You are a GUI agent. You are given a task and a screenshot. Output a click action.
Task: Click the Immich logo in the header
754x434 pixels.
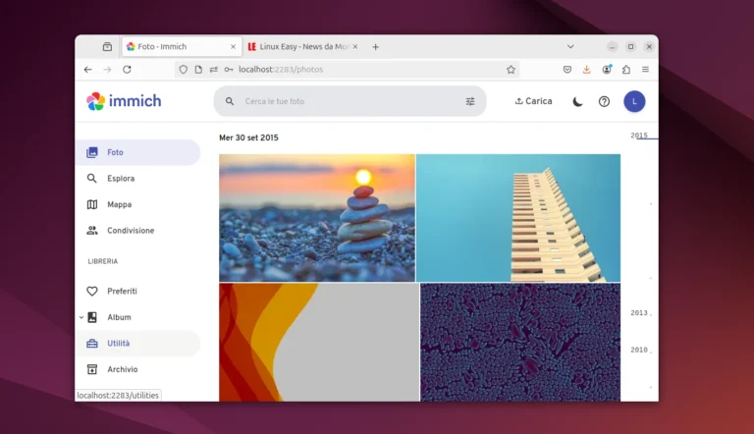(124, 101)
